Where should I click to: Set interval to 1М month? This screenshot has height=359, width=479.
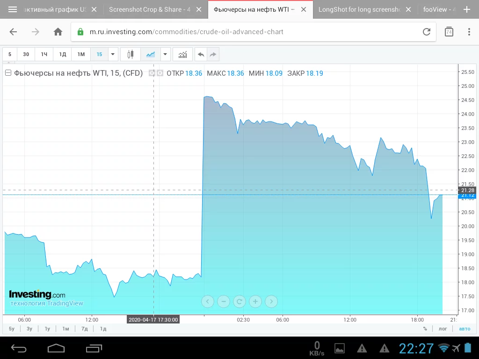click(81, 54)
